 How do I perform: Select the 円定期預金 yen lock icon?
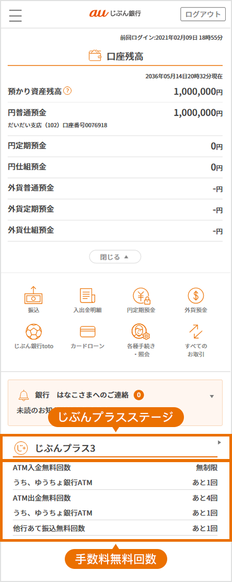141,296
